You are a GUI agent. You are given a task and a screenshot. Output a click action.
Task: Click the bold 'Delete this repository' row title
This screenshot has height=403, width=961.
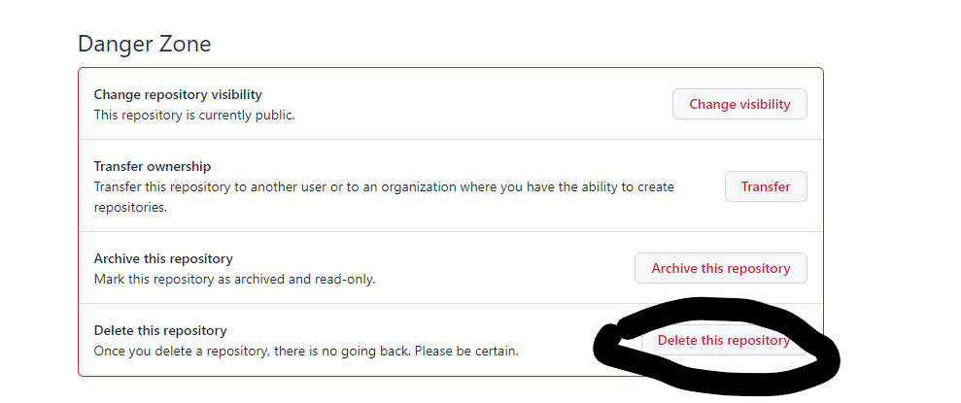pyautogui.click(x=160, y=330)
